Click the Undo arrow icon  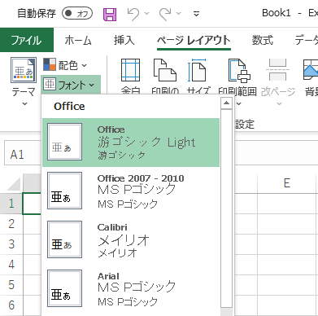133,14
